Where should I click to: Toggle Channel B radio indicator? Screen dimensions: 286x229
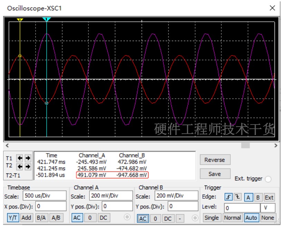point(195,218)
